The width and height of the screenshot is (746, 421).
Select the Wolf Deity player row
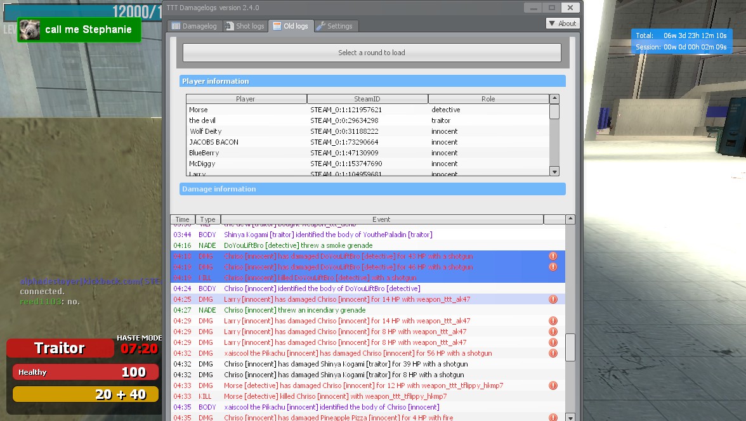point(367,131)
